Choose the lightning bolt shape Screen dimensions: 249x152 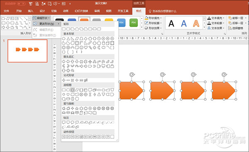90,47
